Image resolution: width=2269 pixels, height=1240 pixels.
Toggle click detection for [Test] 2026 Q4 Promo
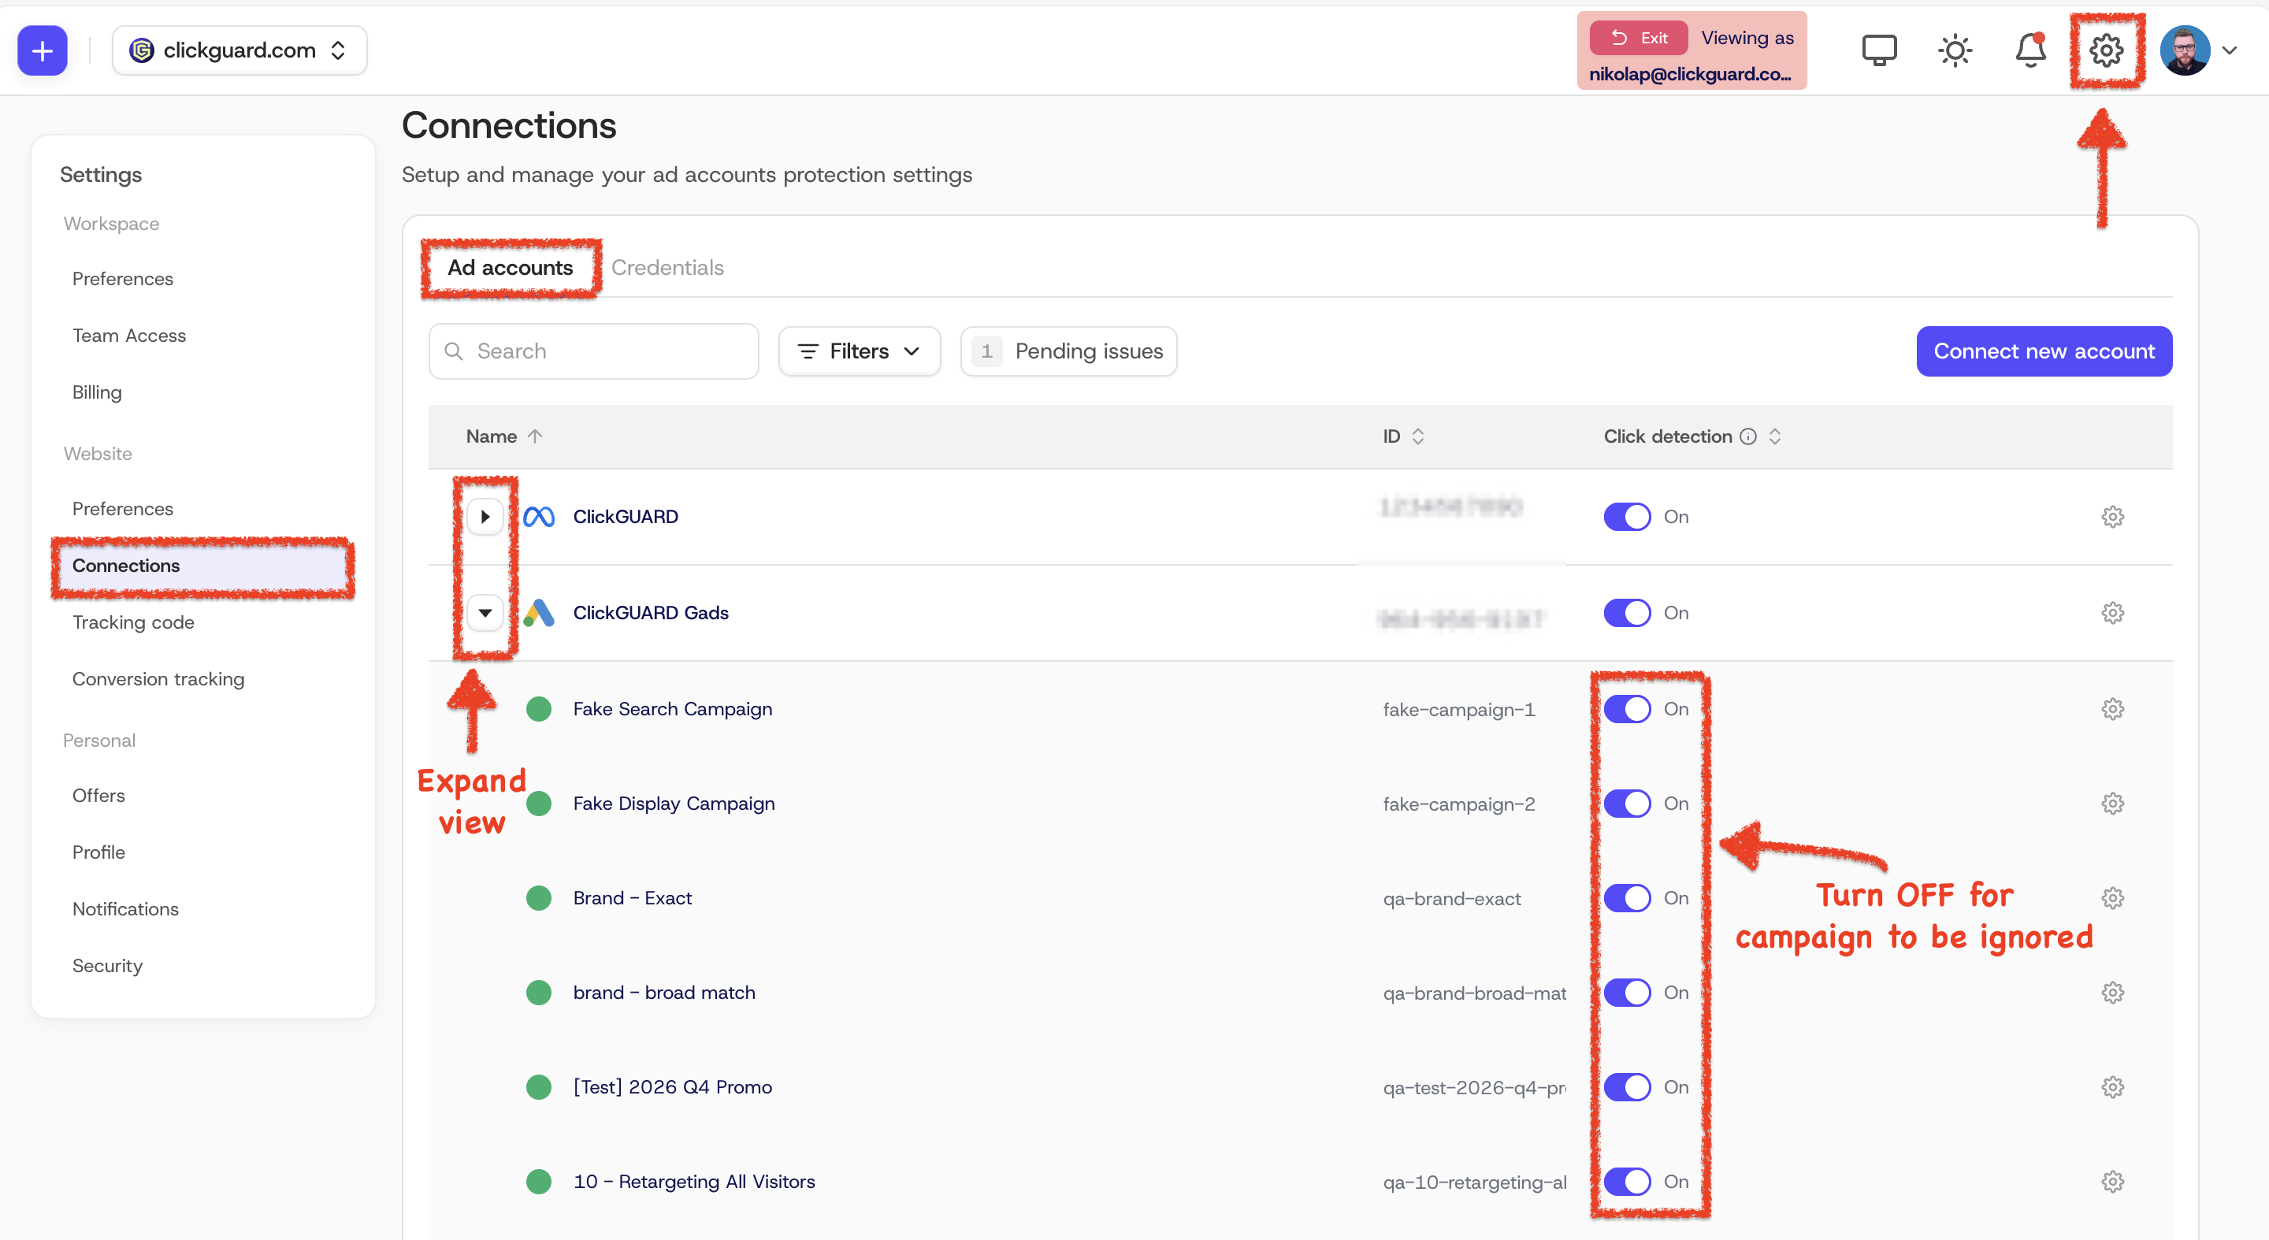pos(1627,1086)
